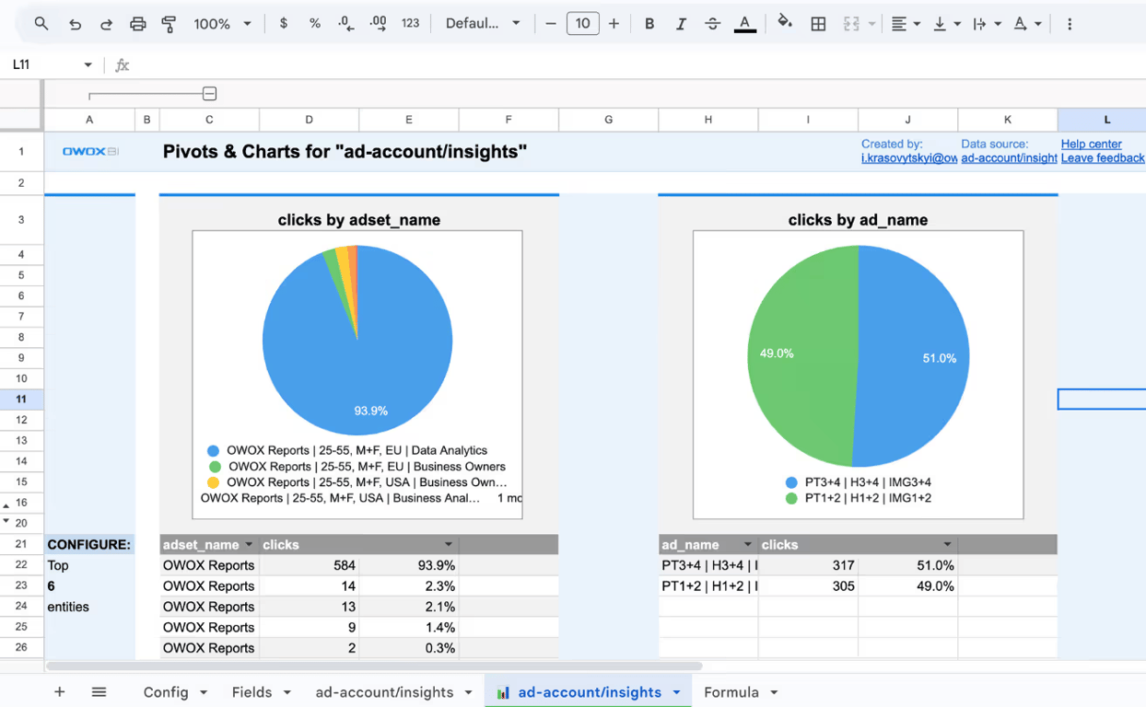Switch to the Formula sheet tab
Viewport: 1146px width, 707px height.
click(731, 692)
